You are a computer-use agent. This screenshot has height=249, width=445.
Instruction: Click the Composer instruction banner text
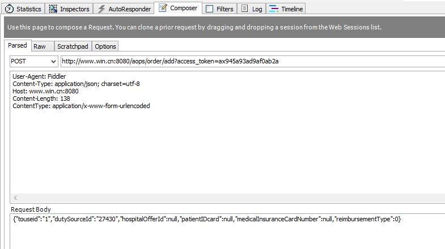[x=194, y=27]
